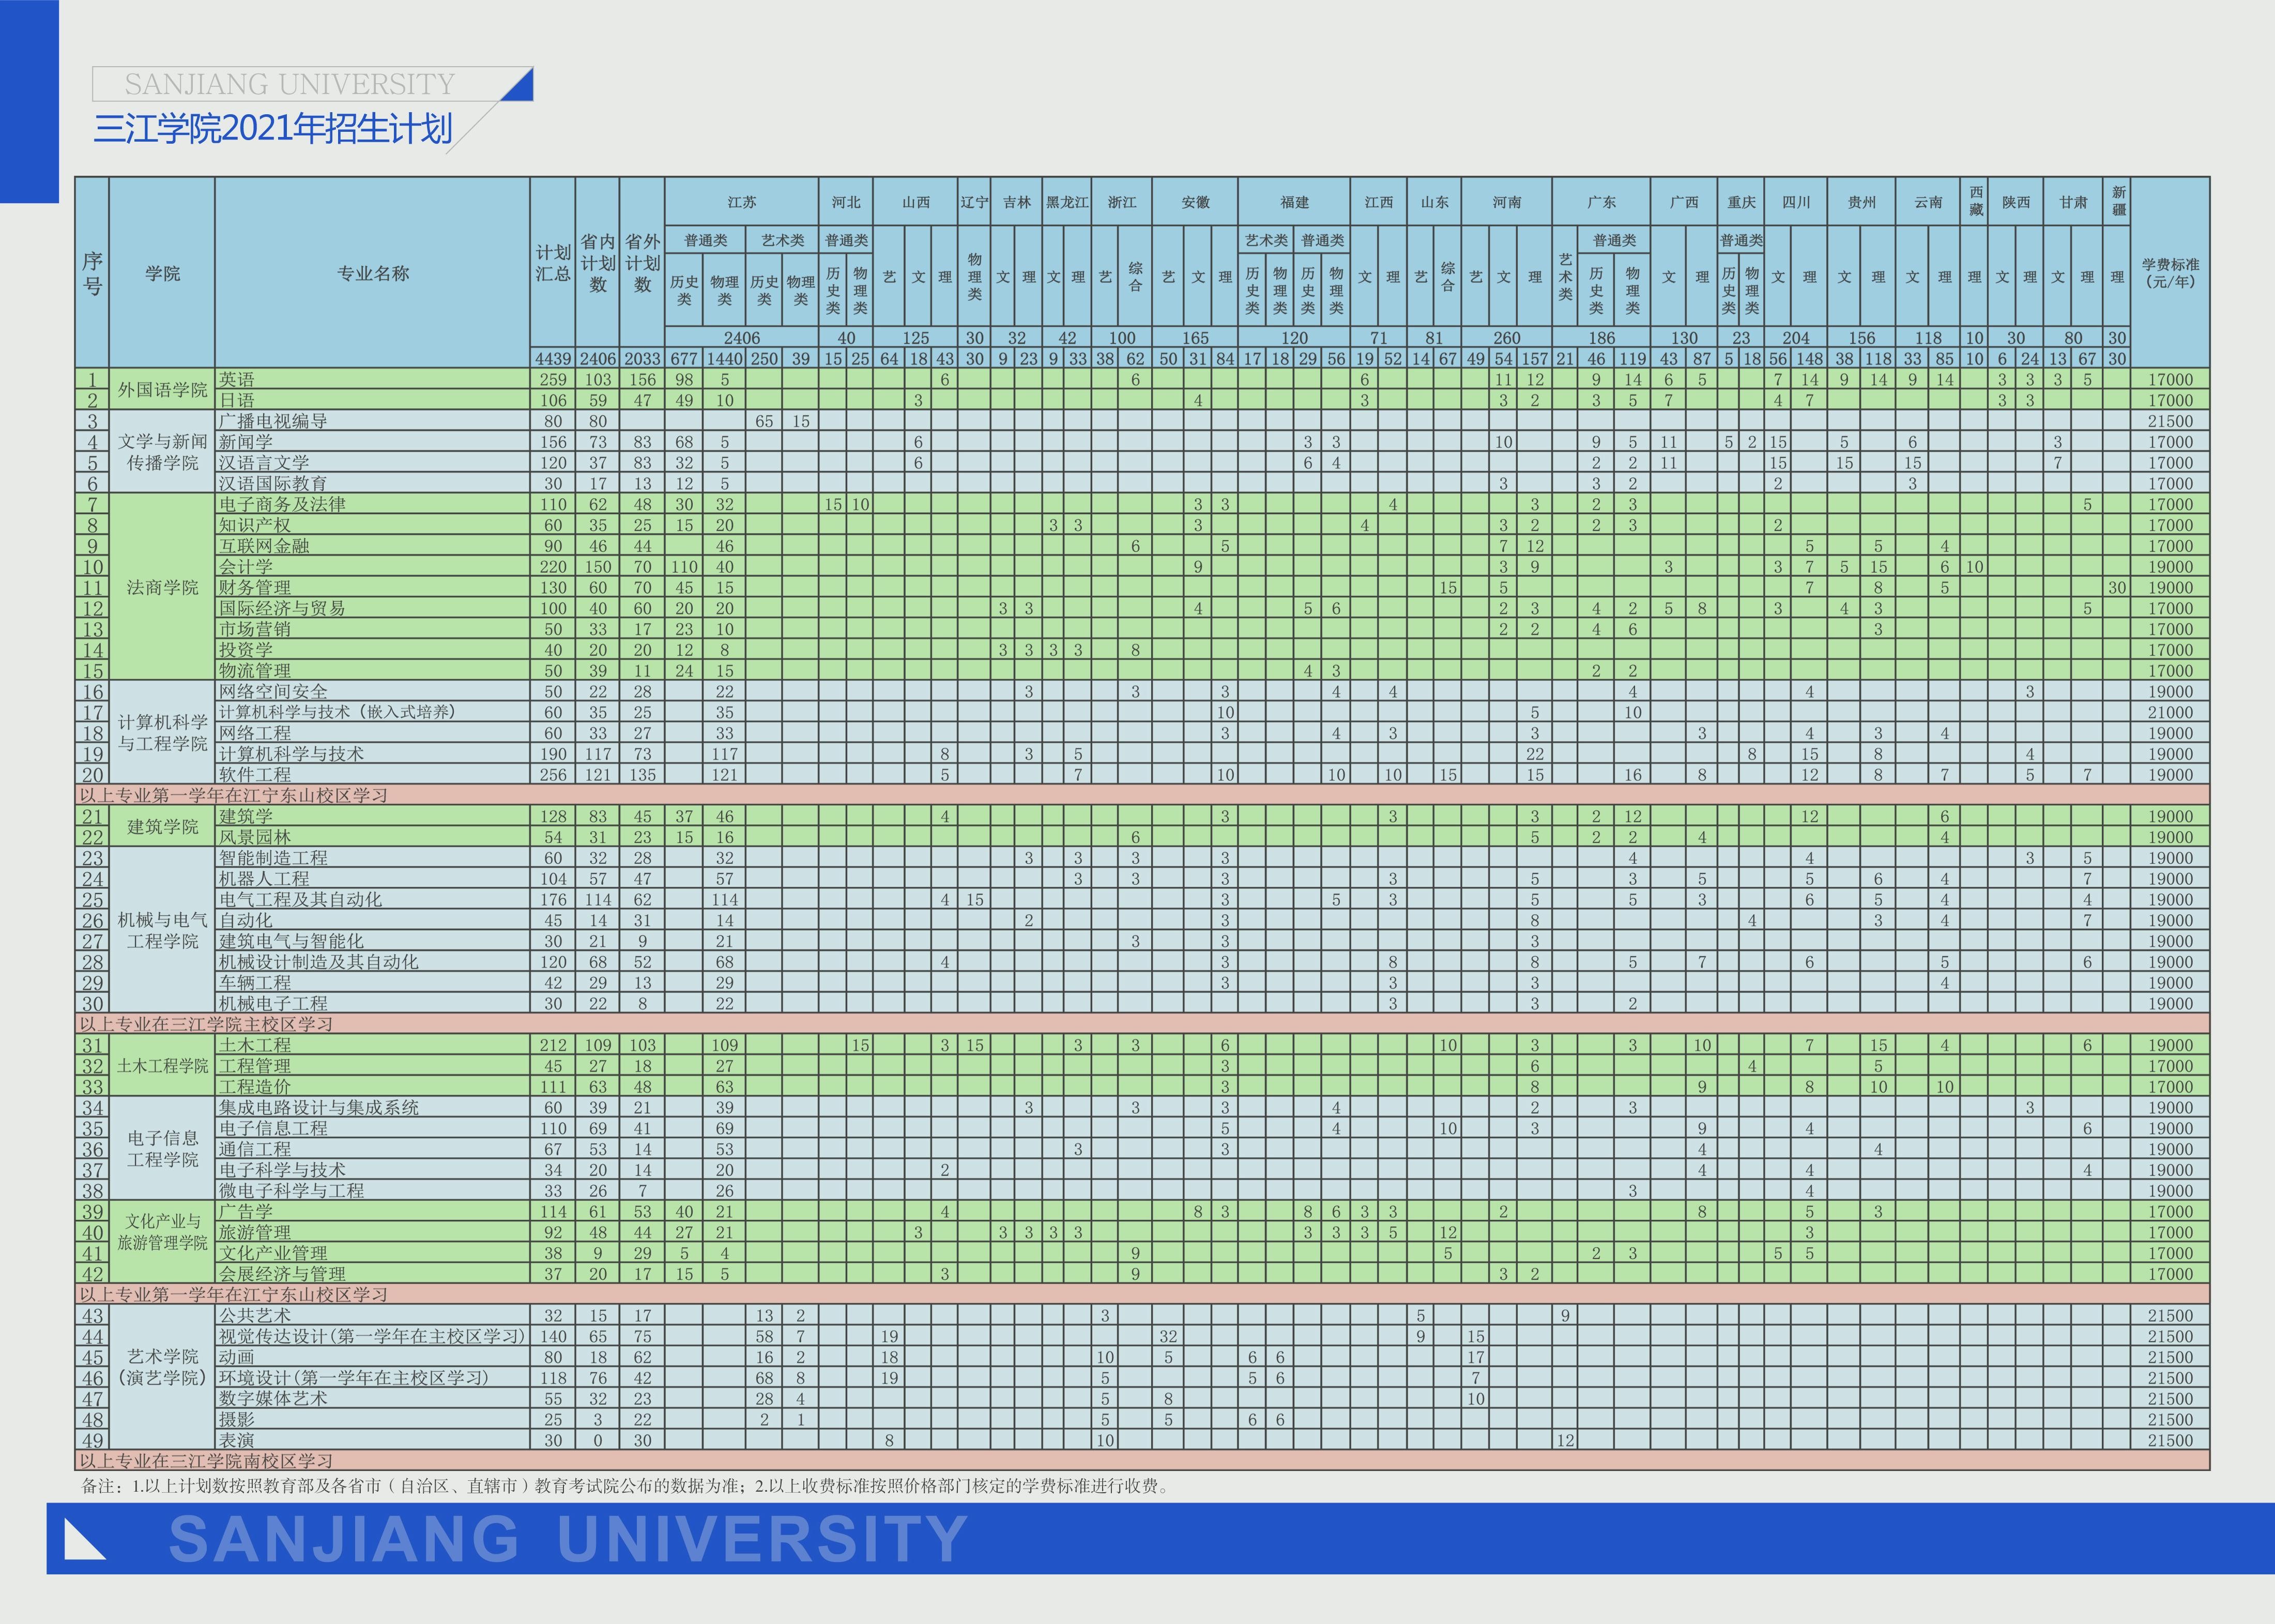Click the 广东 province header
2275x1624 pixels.
pos(1601,202)
